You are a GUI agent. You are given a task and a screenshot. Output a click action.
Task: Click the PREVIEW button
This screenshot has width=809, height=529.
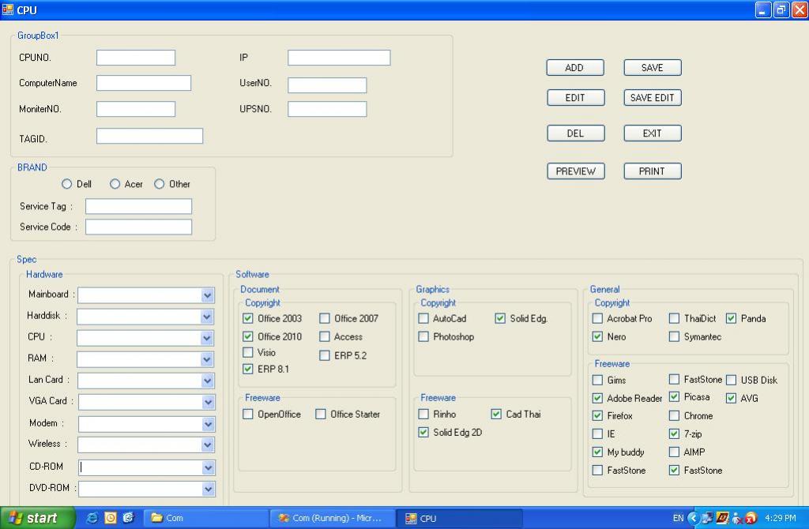click(x=576, y=171)
